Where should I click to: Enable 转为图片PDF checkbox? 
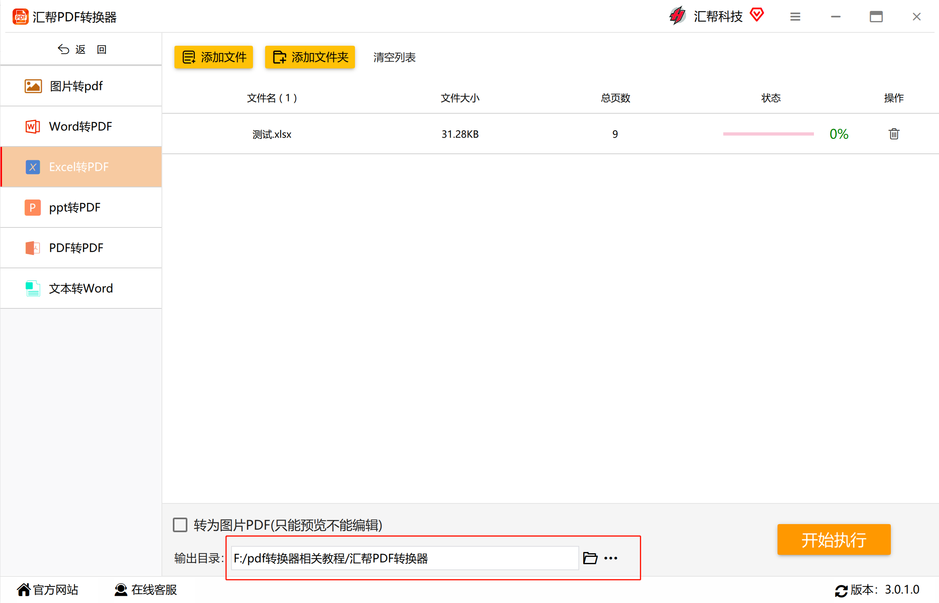point(180,525)
